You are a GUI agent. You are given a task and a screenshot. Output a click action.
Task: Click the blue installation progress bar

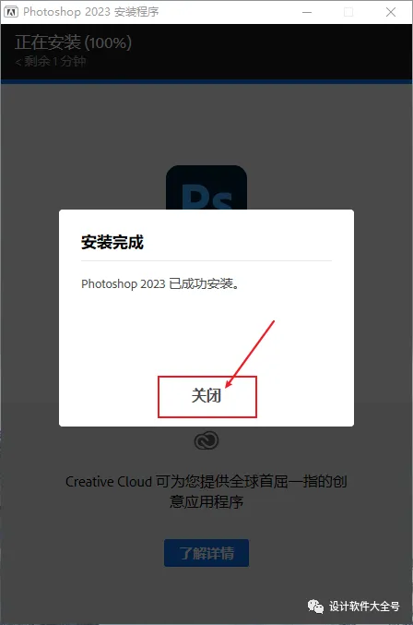coord(206,81)
